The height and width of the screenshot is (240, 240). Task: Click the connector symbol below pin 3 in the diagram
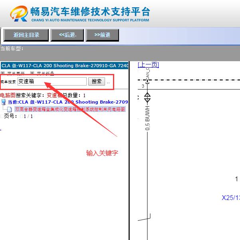147,98
